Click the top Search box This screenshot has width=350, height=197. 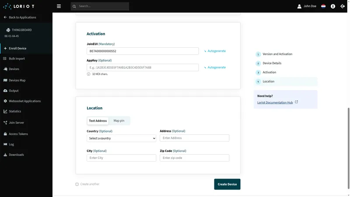point(100,6)
